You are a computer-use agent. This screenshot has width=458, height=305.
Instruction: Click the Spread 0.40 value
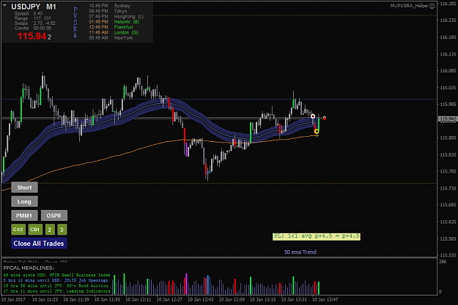point(29,14)
